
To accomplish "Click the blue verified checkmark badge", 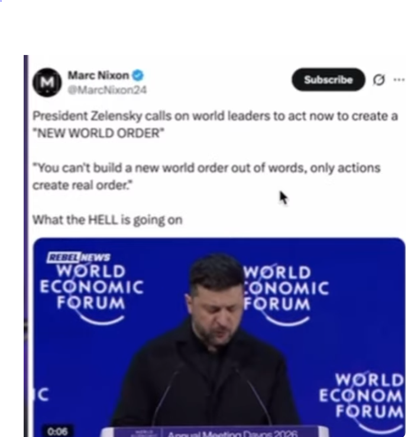I will click(x=138, y=76).
